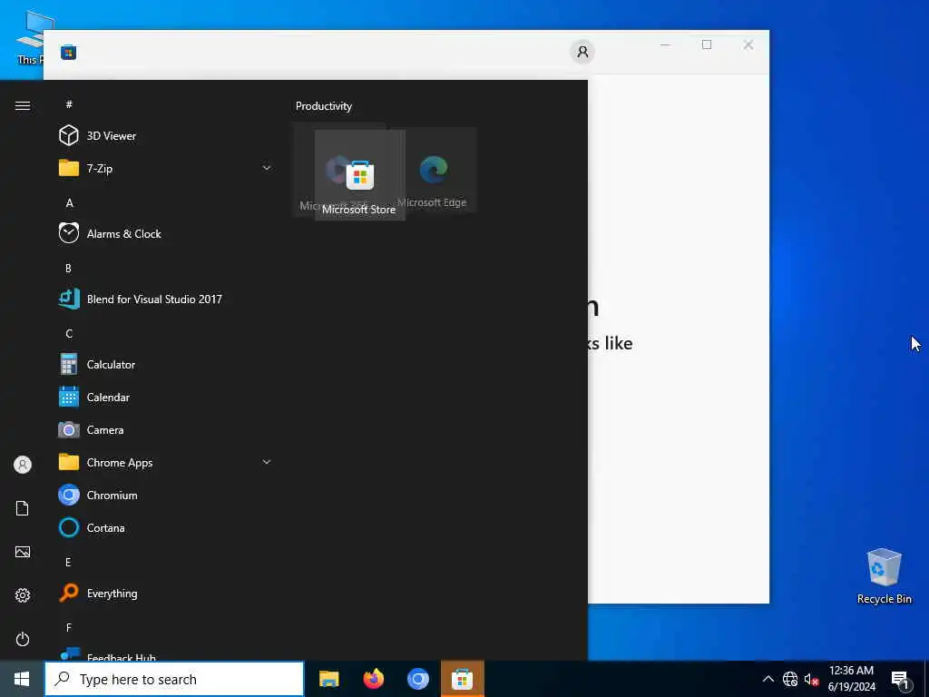Expand the Chrome Apps folder chevron

267,462
